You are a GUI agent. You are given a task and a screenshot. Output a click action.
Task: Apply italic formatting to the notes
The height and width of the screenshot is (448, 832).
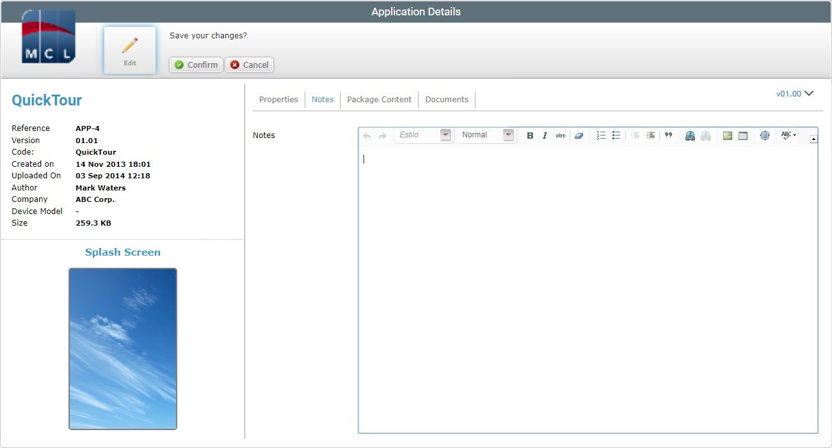tap(545, 135)
